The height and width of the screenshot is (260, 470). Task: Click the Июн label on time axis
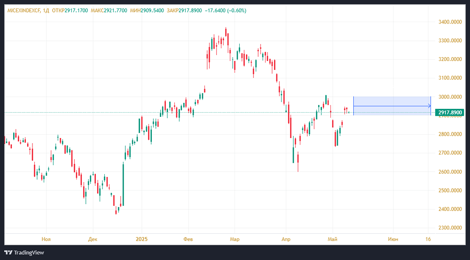(393, 239)
